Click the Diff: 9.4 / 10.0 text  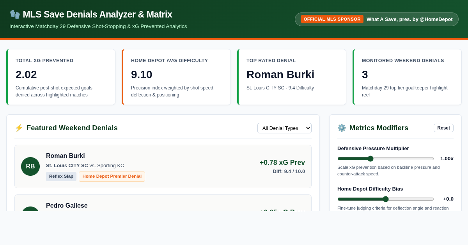point(289,171)
